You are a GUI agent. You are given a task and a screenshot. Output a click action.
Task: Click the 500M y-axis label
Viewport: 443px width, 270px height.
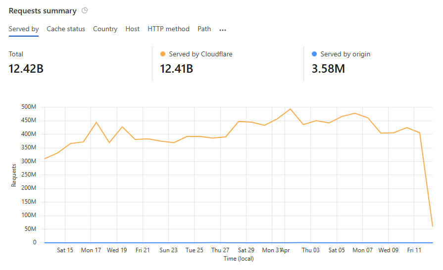pyautogui.click(x=29, y=107)
